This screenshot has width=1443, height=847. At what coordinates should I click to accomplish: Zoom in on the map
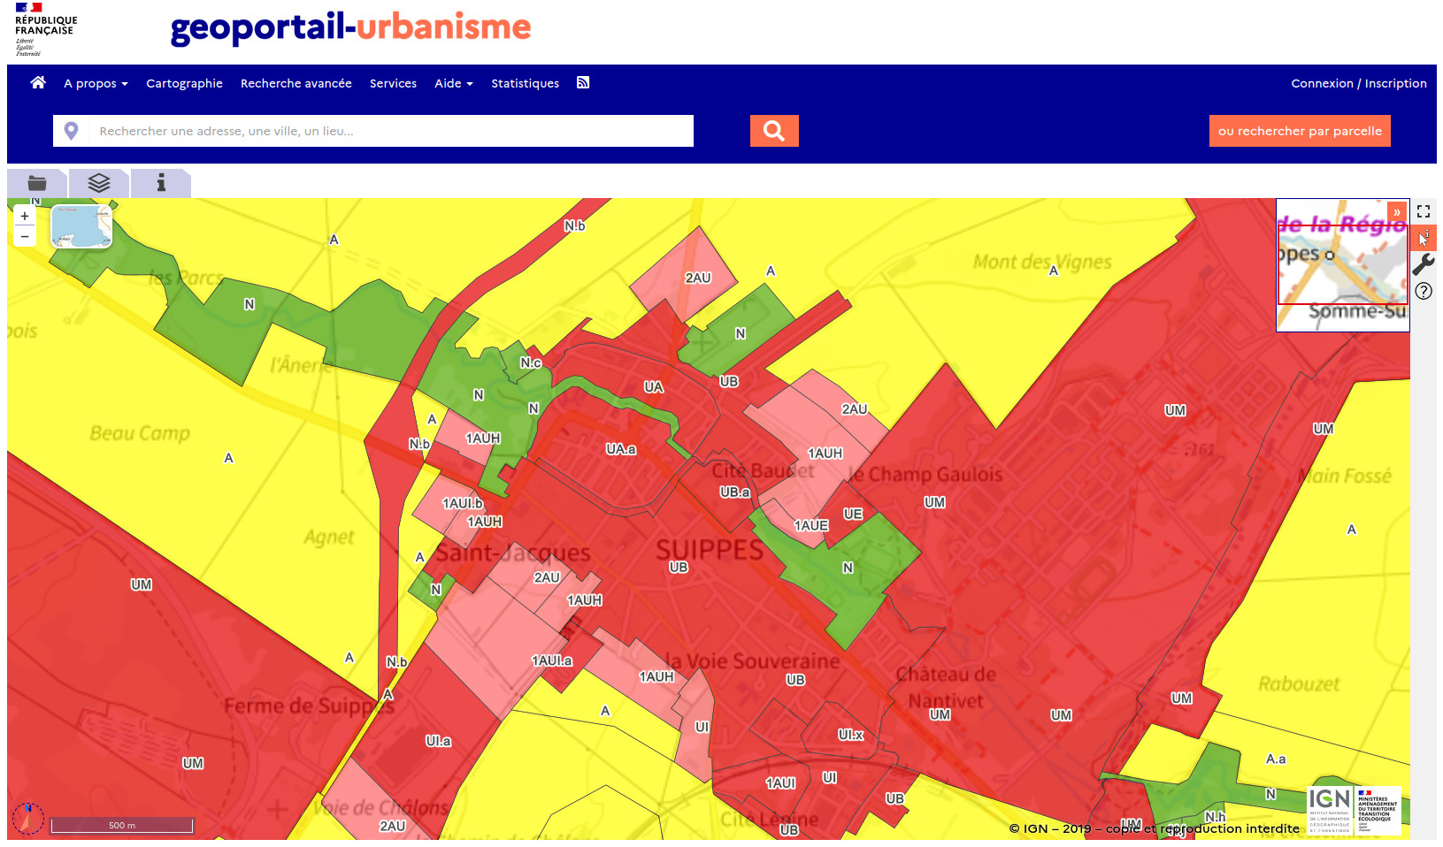[x=25, y=216]
